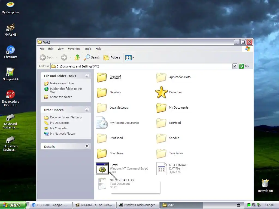Switch to Windows Task Manager taskbar button
Viewport: 279px width, 209px height.
[138, 205]
